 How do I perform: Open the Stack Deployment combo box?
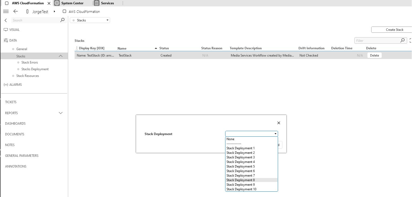(x=251, y=134)
